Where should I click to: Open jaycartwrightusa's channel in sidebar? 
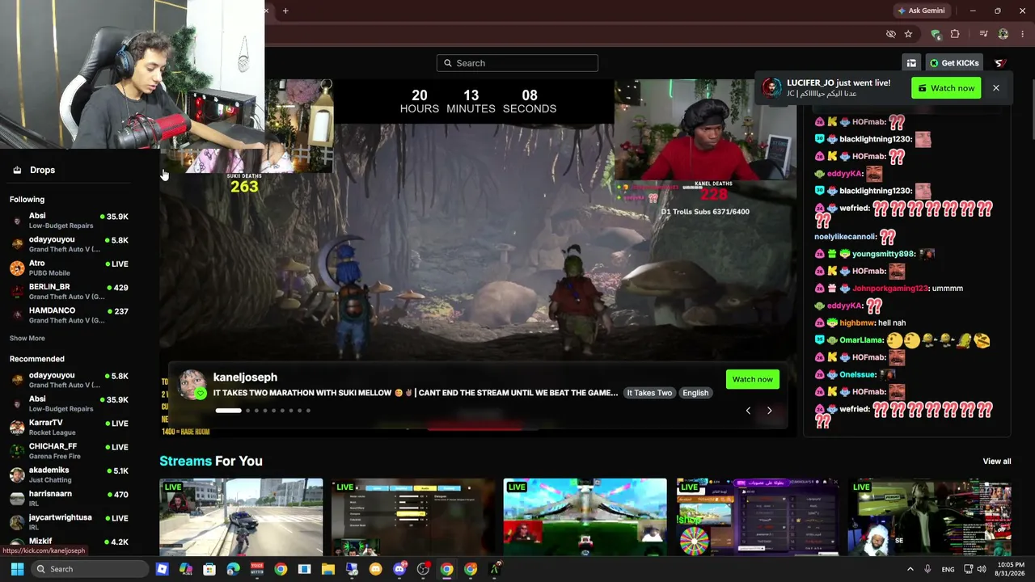(69, 521)
